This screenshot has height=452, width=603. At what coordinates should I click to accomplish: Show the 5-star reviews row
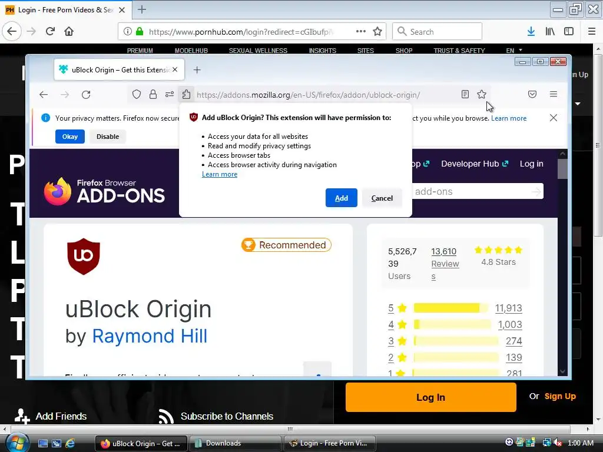(455, 308)
